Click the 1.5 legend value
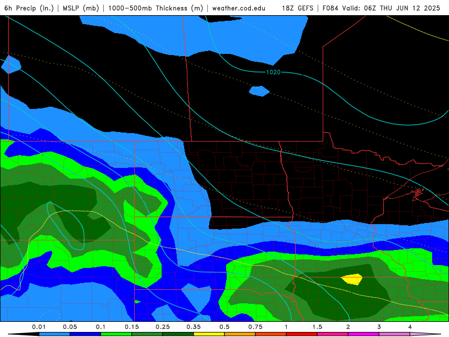The height and width of the screenshot is (337, 449). (x=317, y=327)
